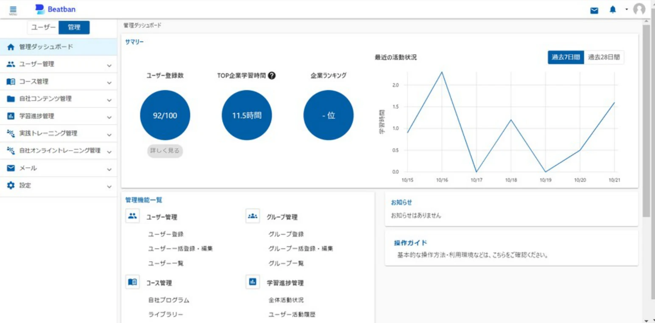The height and width of the screenshot is (323, 655).
Task: Click the ユーザー管理 icon in 管理機能一覧
Action: (133, 216)
